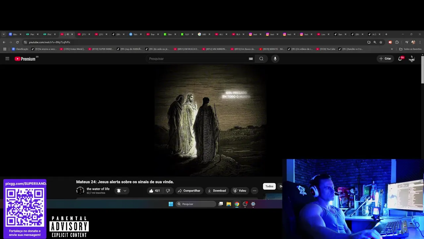Open Windows Start button in taskbar
The width and height of the screenshot is (424, 239).
click(171, 204)
